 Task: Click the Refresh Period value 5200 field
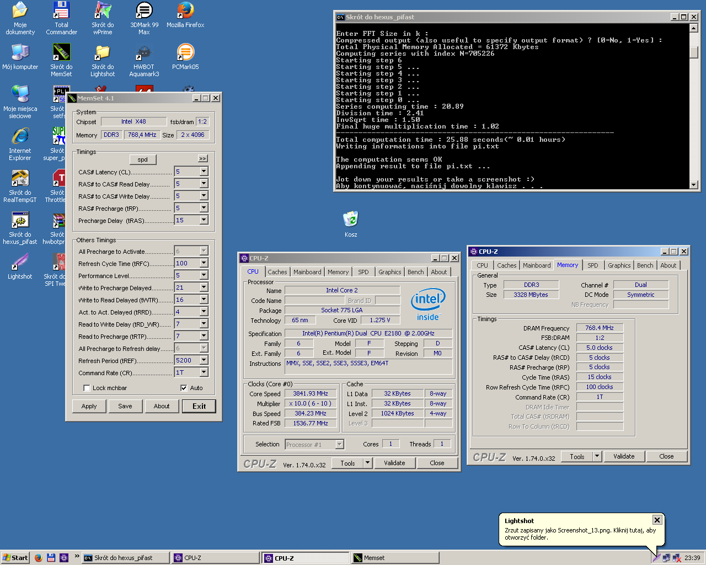tap(186, 360)
